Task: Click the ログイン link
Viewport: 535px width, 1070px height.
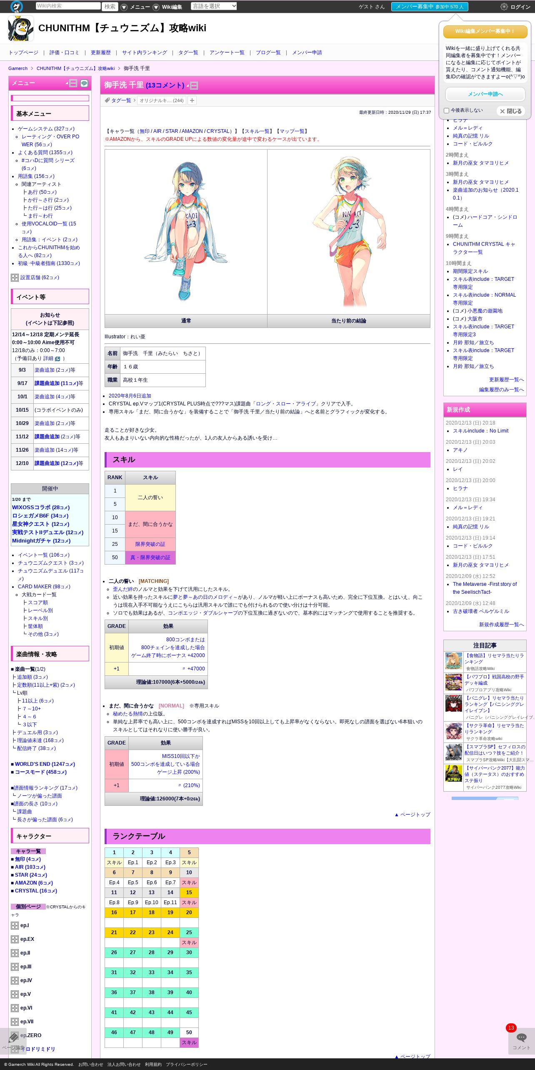Action: click(520, 7)
